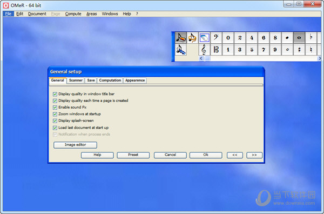Open the File menu

pos(8,14)
